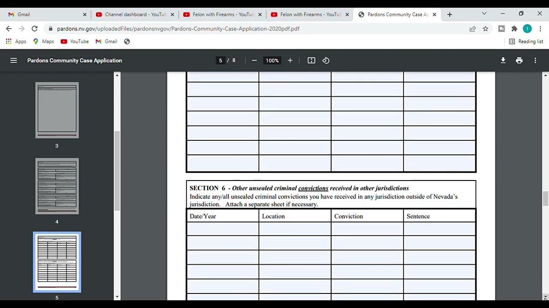Zoom in the PDF with plus button

click(x=290, y=60)
